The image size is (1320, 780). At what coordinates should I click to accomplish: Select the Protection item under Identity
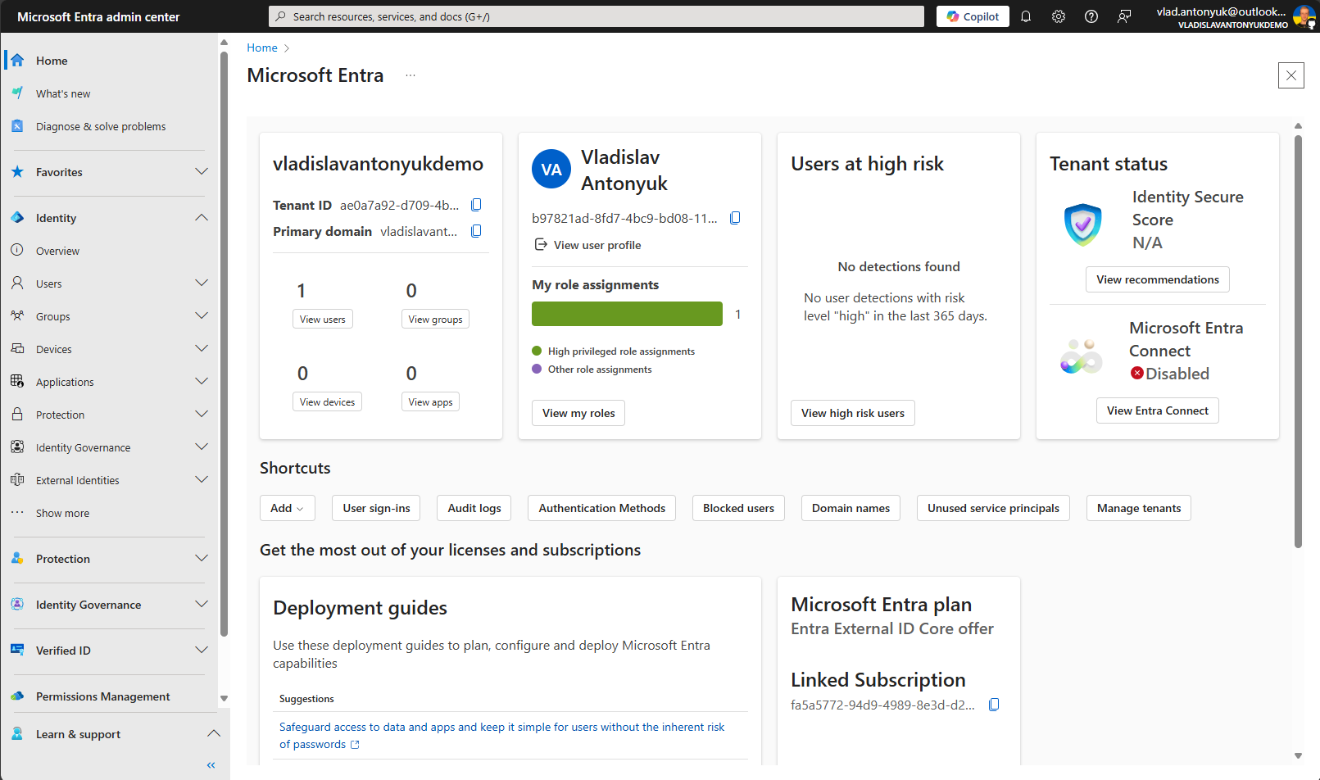tap(60, 415)
